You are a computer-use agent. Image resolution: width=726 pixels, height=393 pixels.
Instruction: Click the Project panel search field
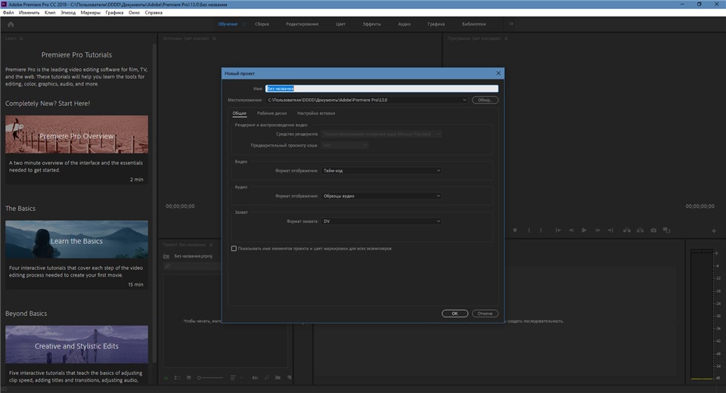[192, 266]
